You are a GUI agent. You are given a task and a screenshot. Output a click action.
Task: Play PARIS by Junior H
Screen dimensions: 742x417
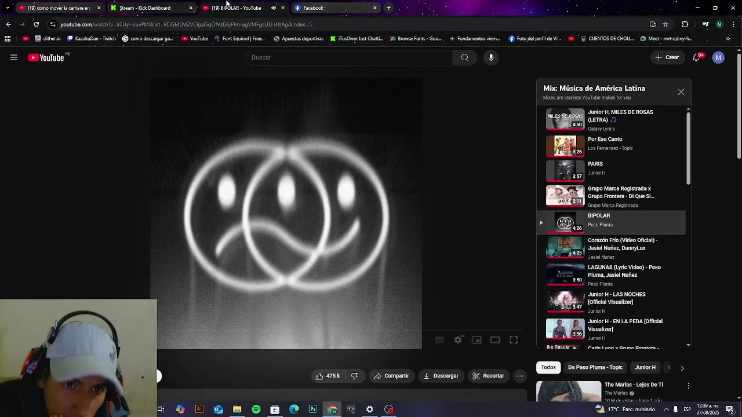click(611, 170)
